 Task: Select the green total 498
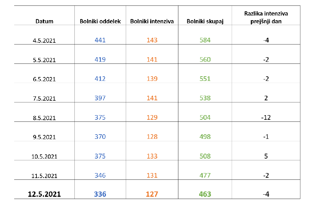pos(205,137)
